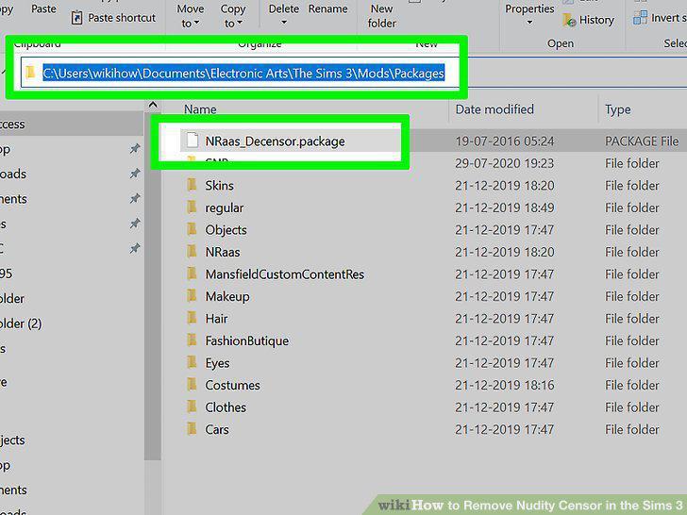Sort by the Type column header
The height and width of the screenshot is (515, 687).
(618, 109)
